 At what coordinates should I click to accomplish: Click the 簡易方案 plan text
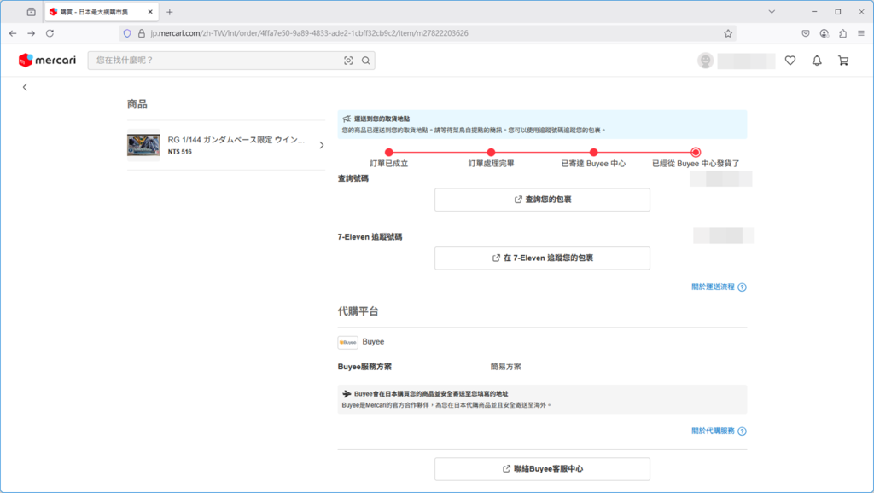(505, 367)
